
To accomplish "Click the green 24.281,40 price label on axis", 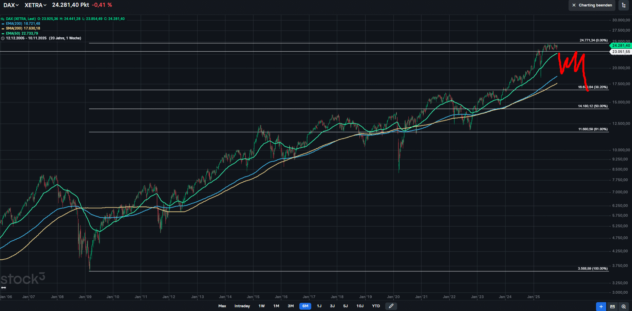I will pyautogui.click(x=621, y=45).
